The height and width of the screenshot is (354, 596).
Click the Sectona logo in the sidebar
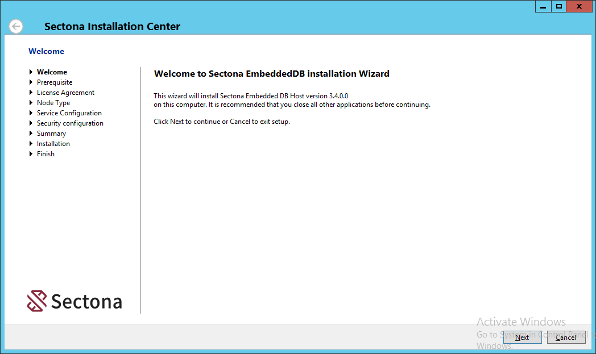[x=74, y=301]
